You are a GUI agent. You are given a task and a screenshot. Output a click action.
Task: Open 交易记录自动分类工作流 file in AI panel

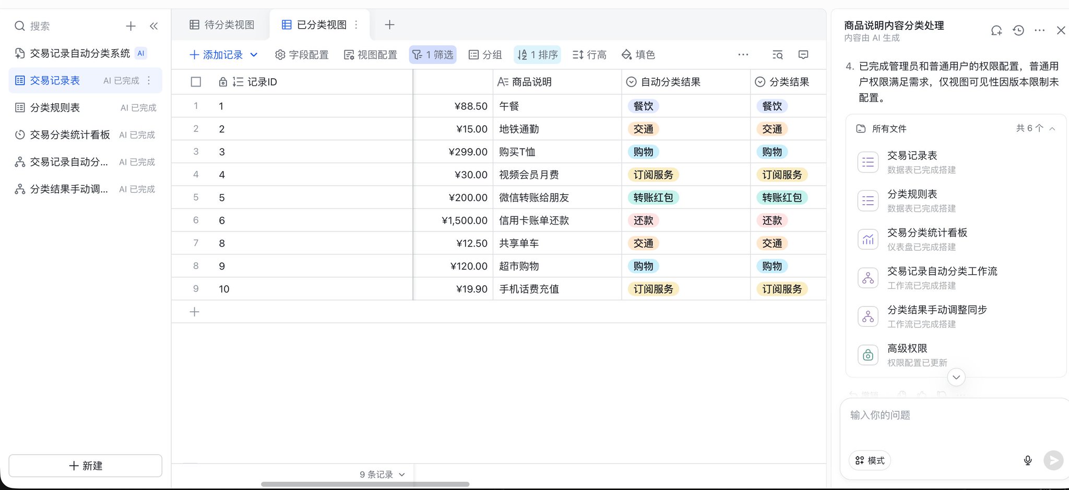(955, 278)
